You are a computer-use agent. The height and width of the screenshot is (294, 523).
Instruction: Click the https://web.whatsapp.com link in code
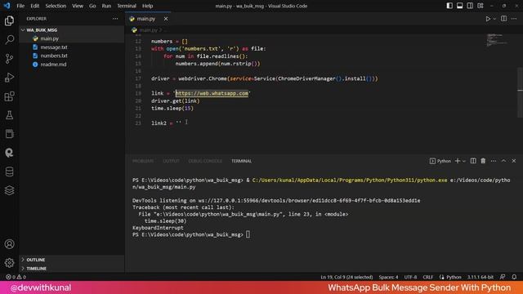212,93
